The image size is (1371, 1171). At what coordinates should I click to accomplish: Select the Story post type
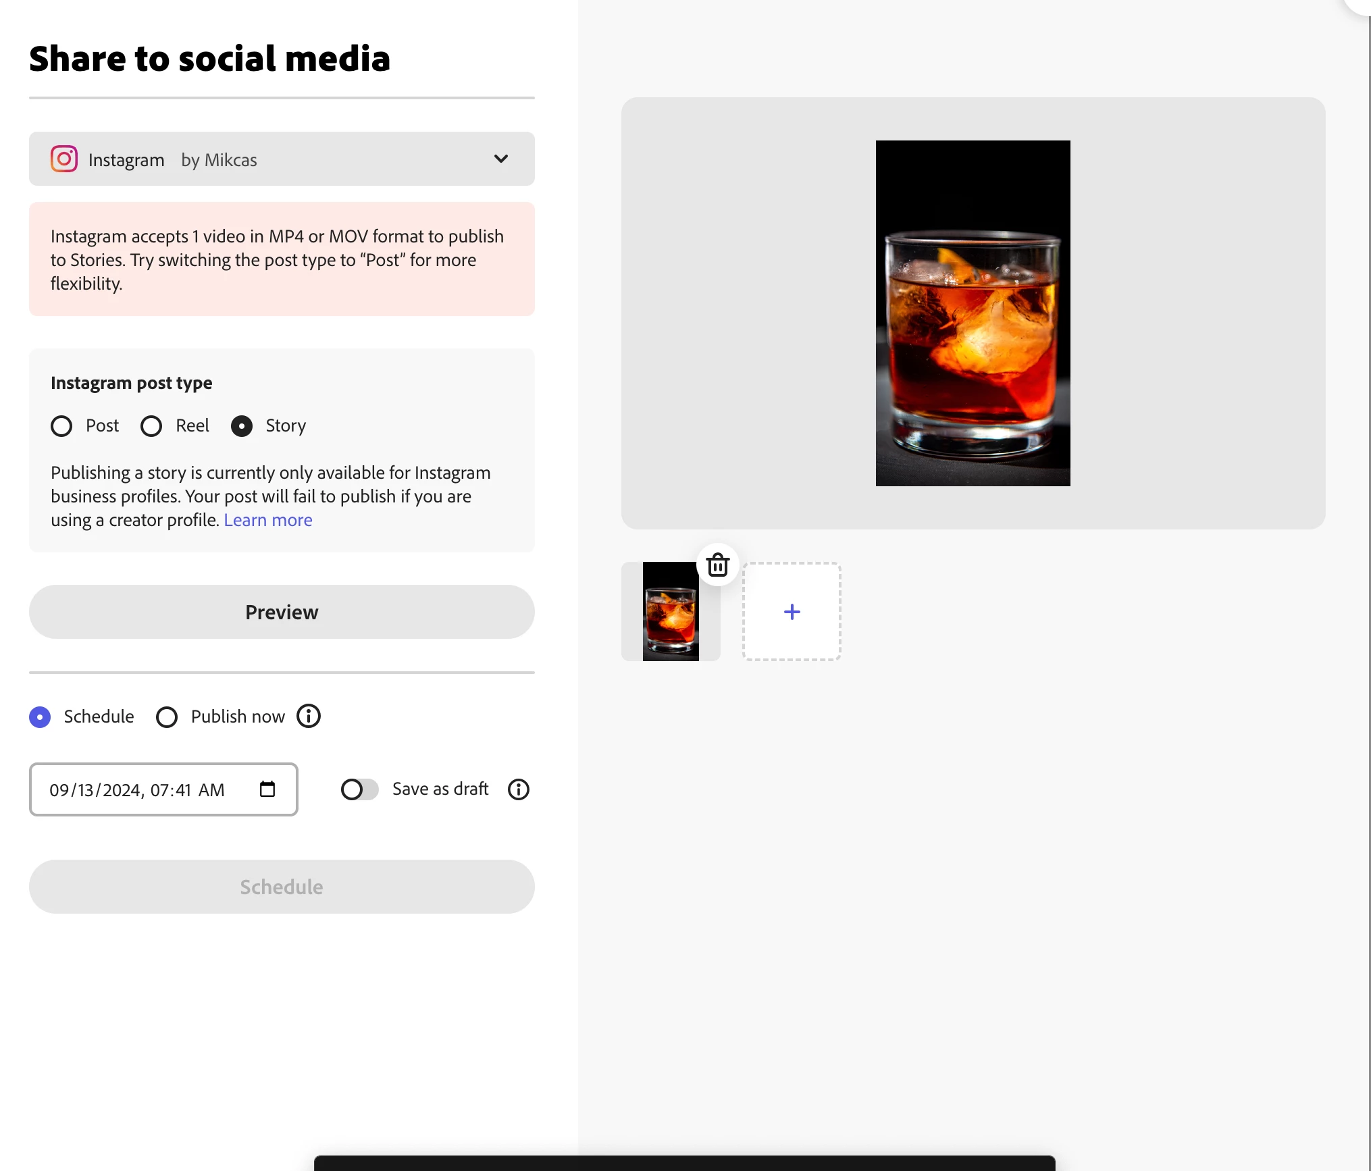point(242,426)
